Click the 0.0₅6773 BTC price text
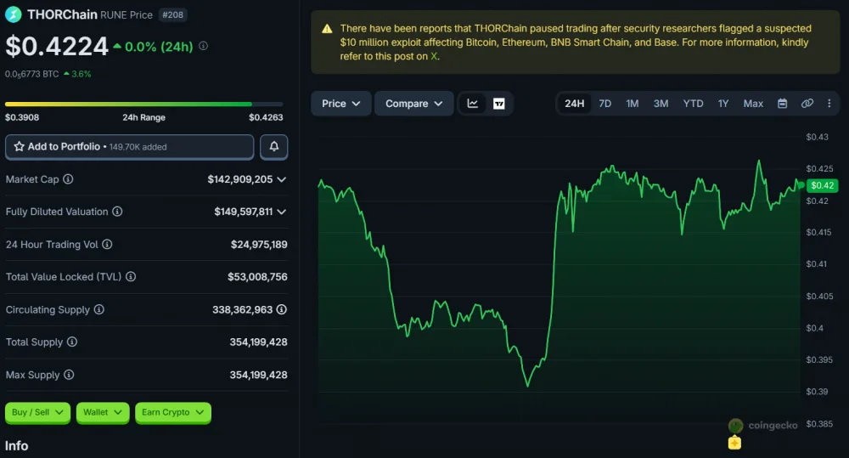Screen dimensions: 849x458 [x=32, y=74]
